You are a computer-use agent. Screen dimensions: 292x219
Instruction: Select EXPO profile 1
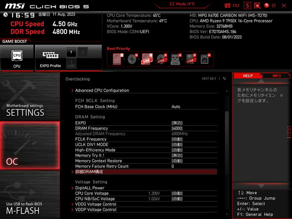(x=71, y=52)
